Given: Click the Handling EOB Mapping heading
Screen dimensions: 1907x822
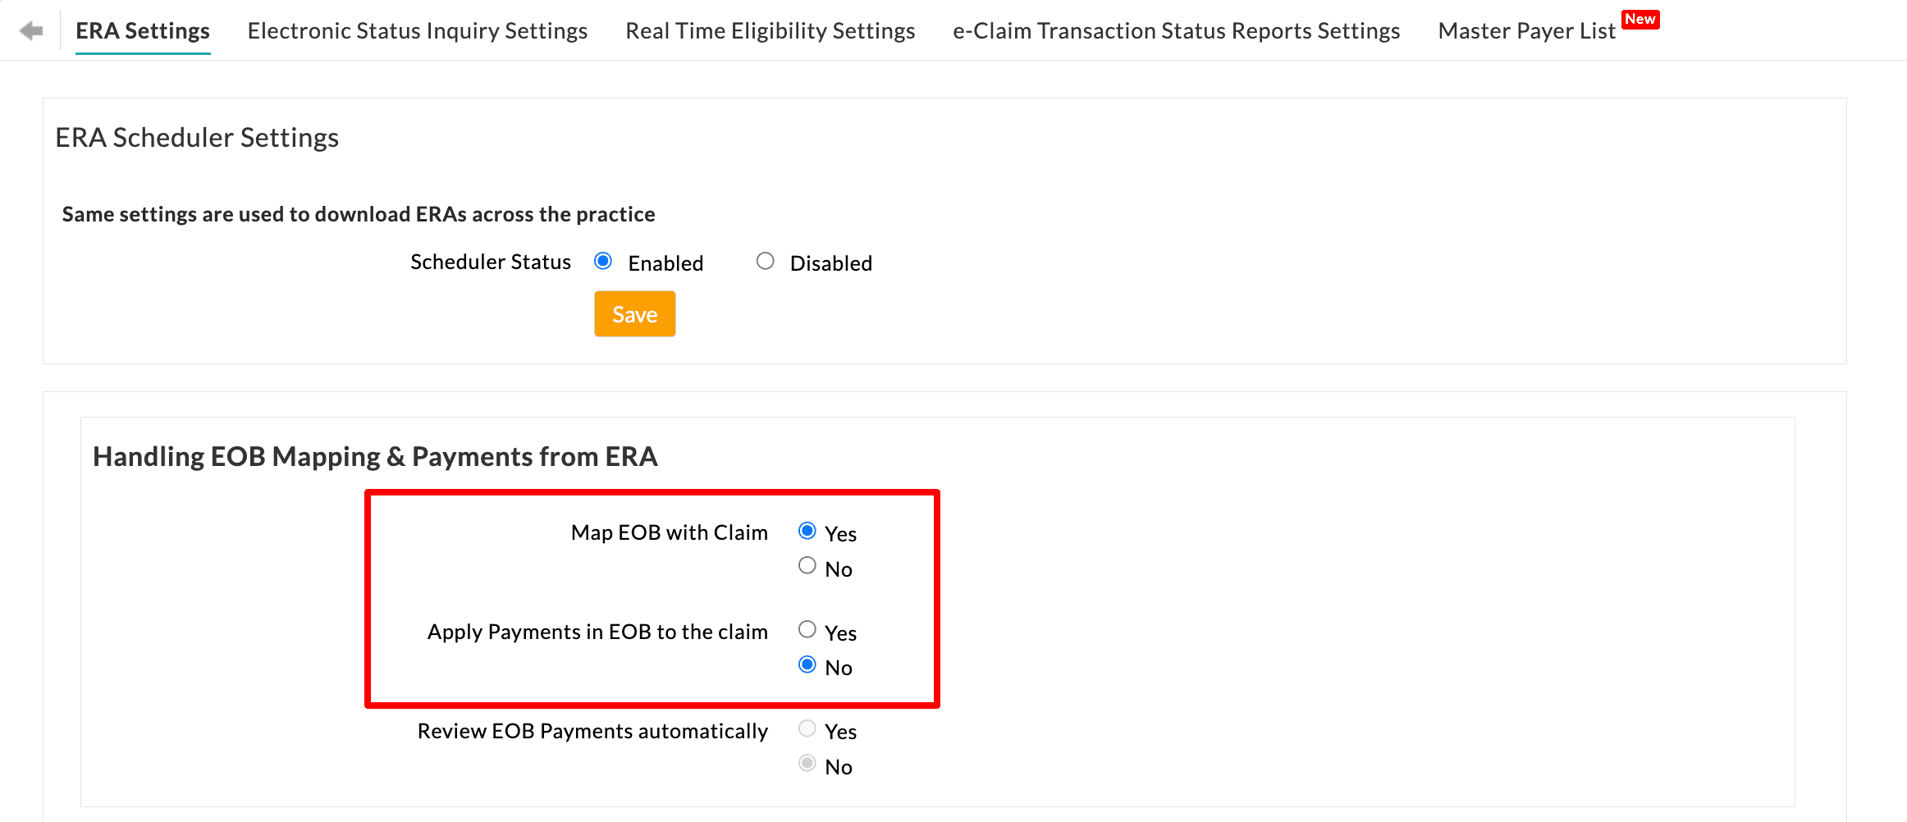Looking at the screenshot, I should (x=375, y=456).
